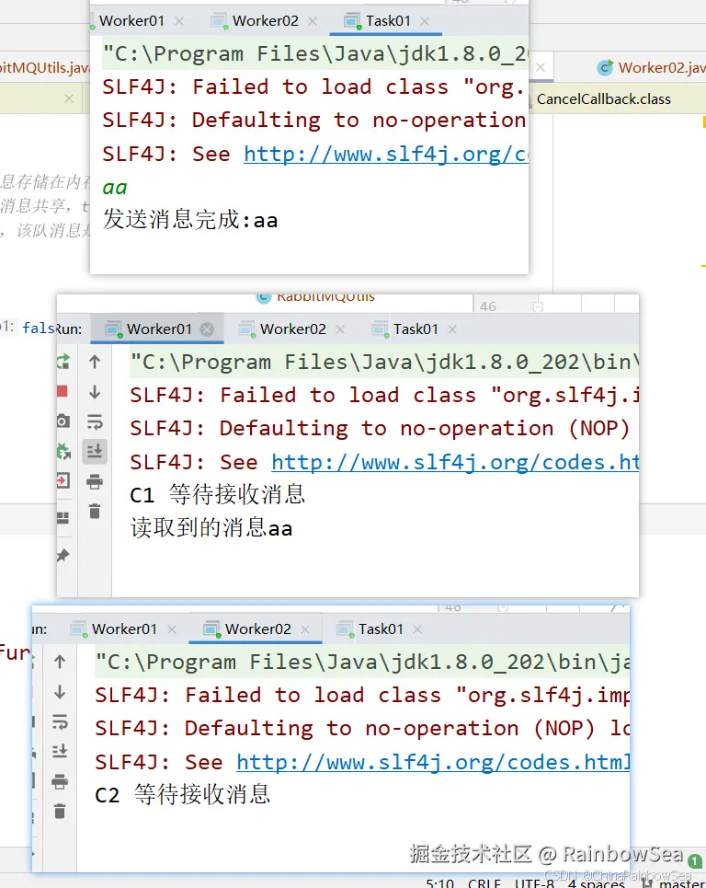Close Worker02 tab in top Run panel

(313, 21)
